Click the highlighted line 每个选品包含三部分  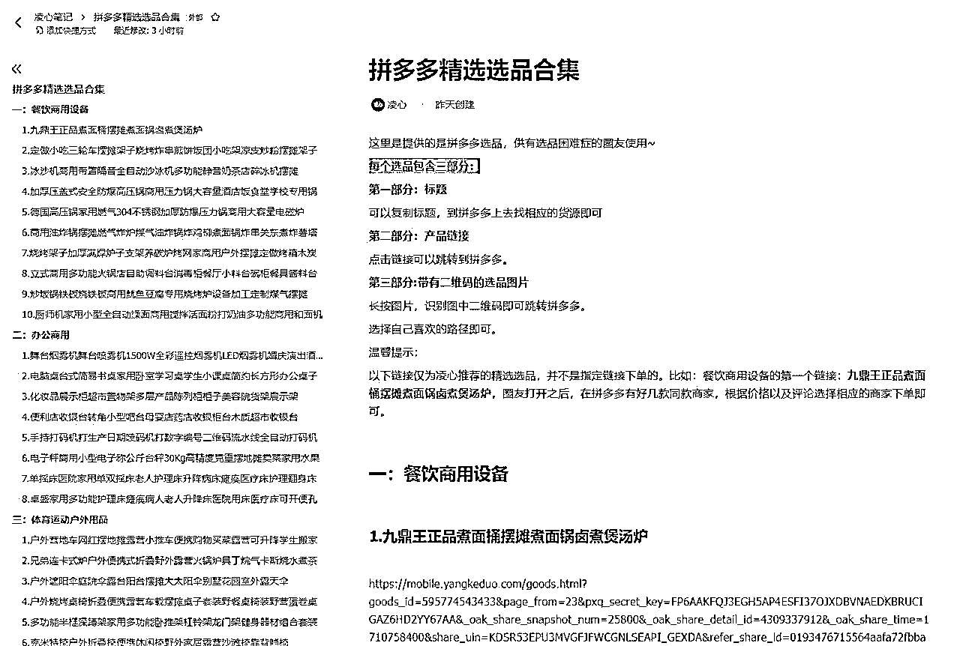[424, 166]
